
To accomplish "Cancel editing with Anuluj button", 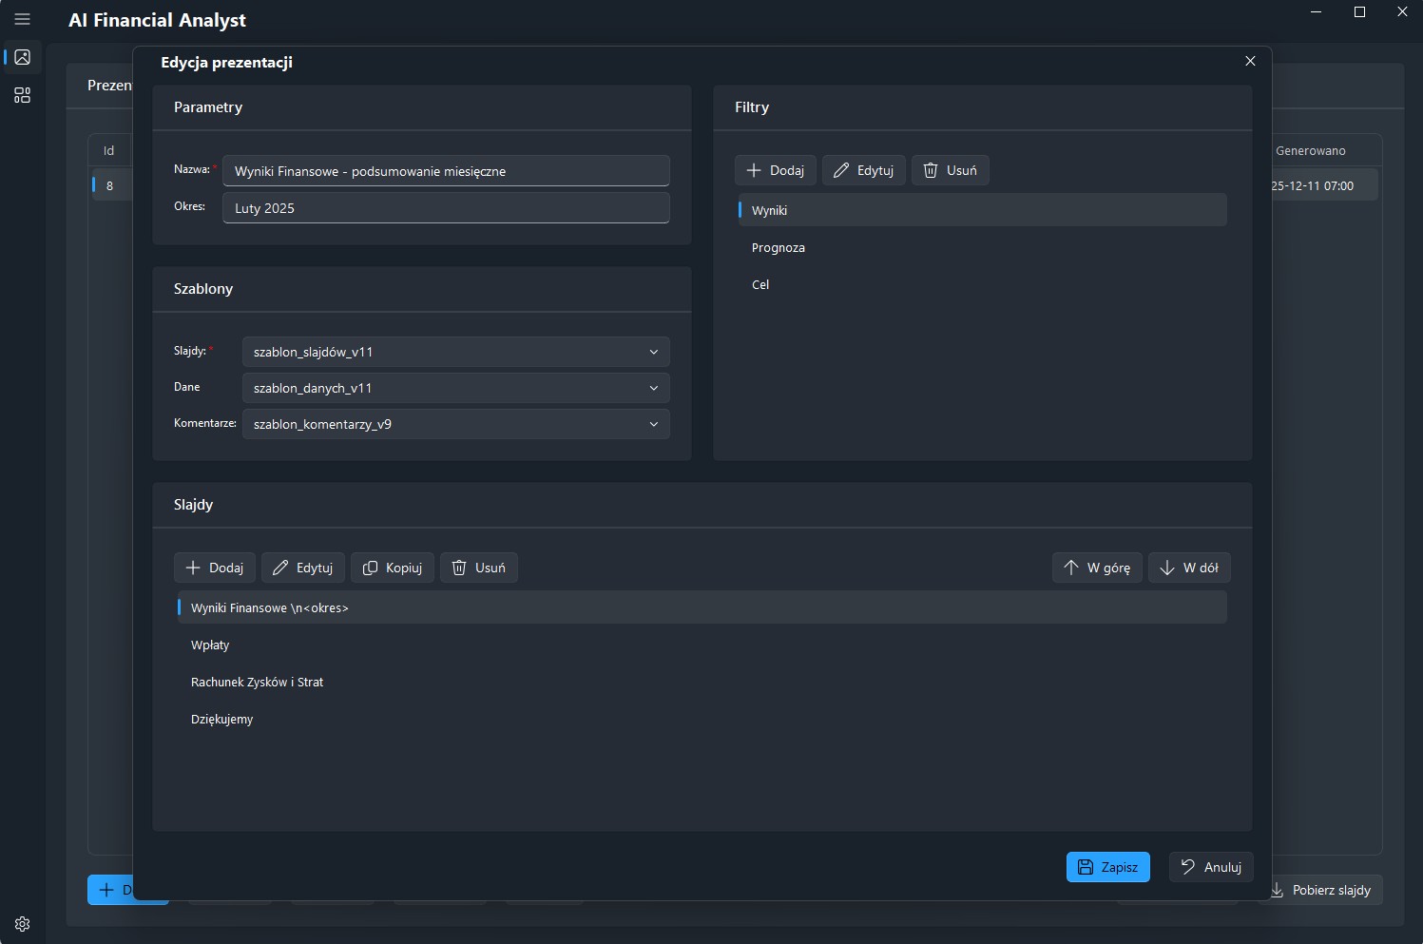I will (x=1211, y=867).
